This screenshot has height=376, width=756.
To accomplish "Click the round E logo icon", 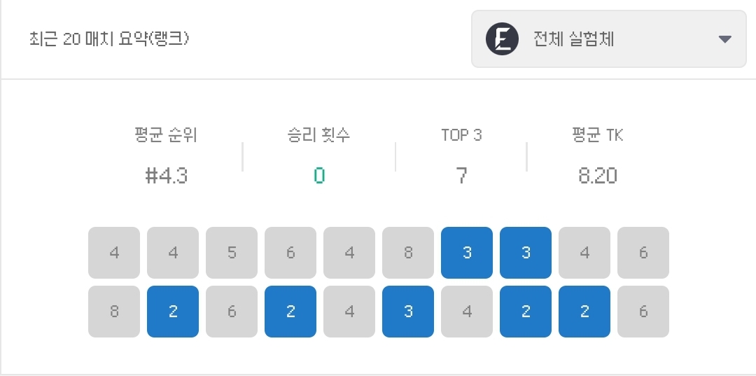I will [x=502, y=39].
